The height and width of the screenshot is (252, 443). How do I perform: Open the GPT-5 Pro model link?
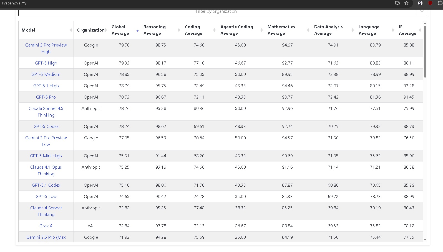[46, 97]
